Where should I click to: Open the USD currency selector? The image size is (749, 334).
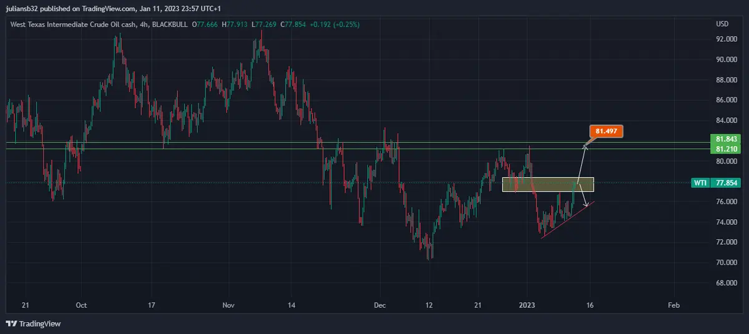[x=722, y=24]
